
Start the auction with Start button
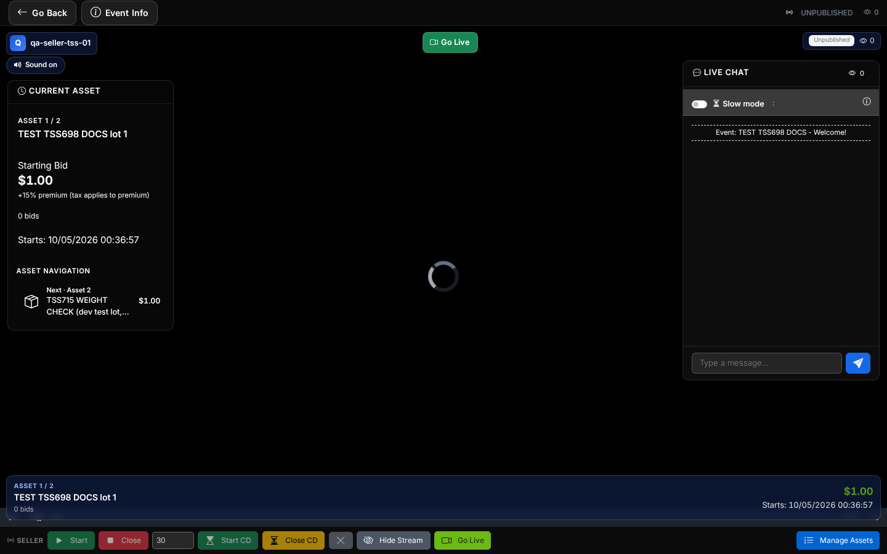click(71, 540)
